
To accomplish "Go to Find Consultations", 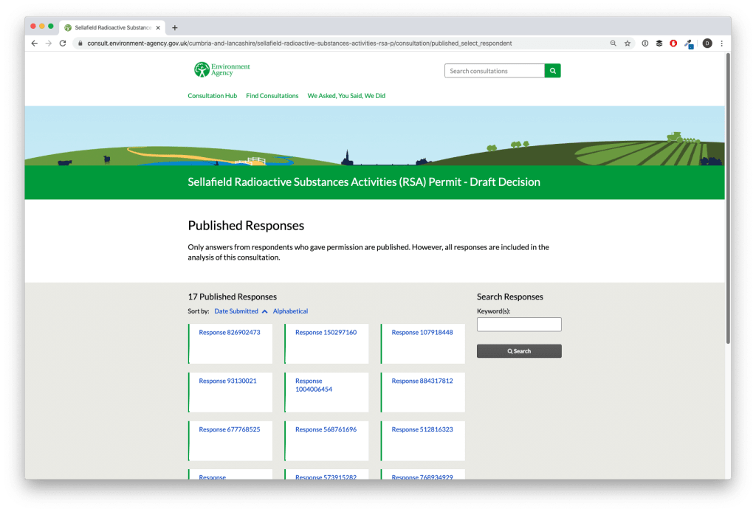I will click(x=272, y=96).
